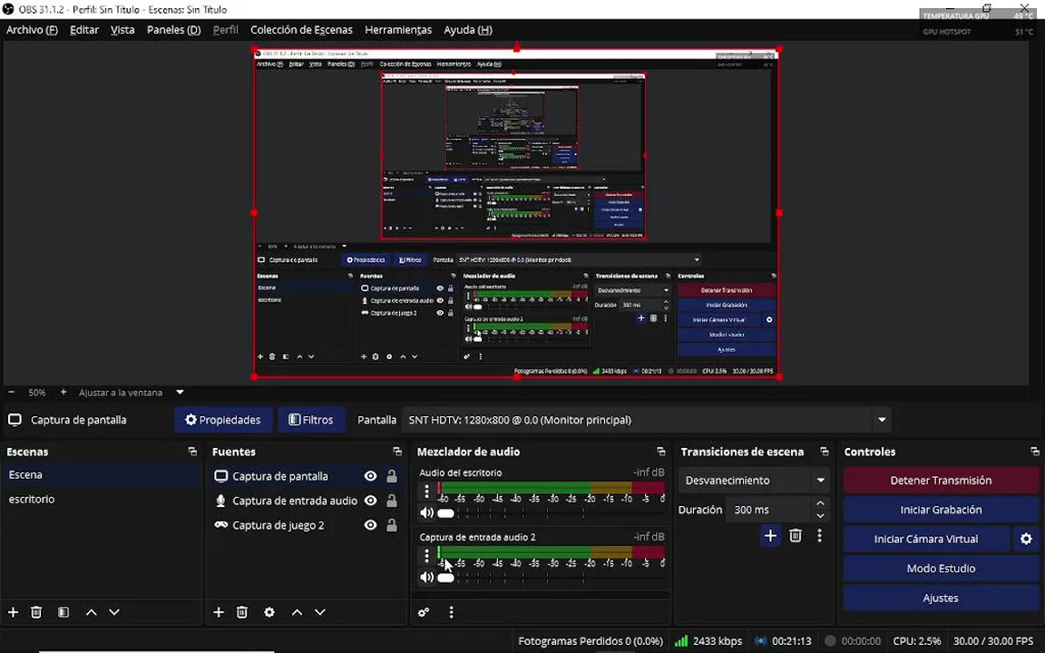
Task: Increase transition duration stepper up
Action: (x=821, y=503)
